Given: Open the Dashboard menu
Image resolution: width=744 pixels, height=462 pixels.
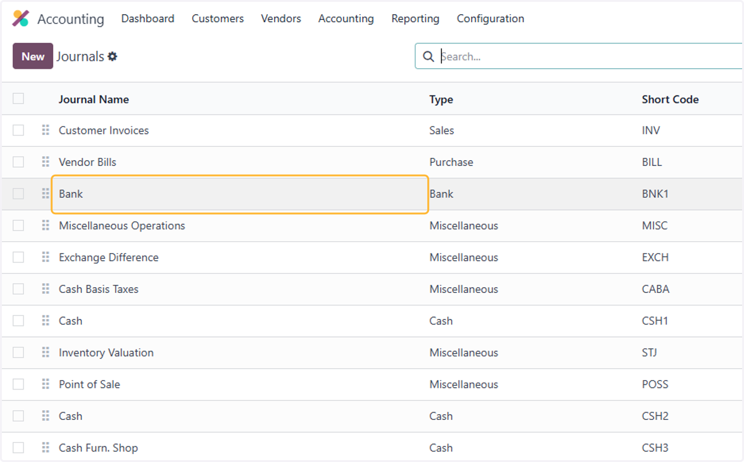Looking at the screenshot, I should click(148, 19).
